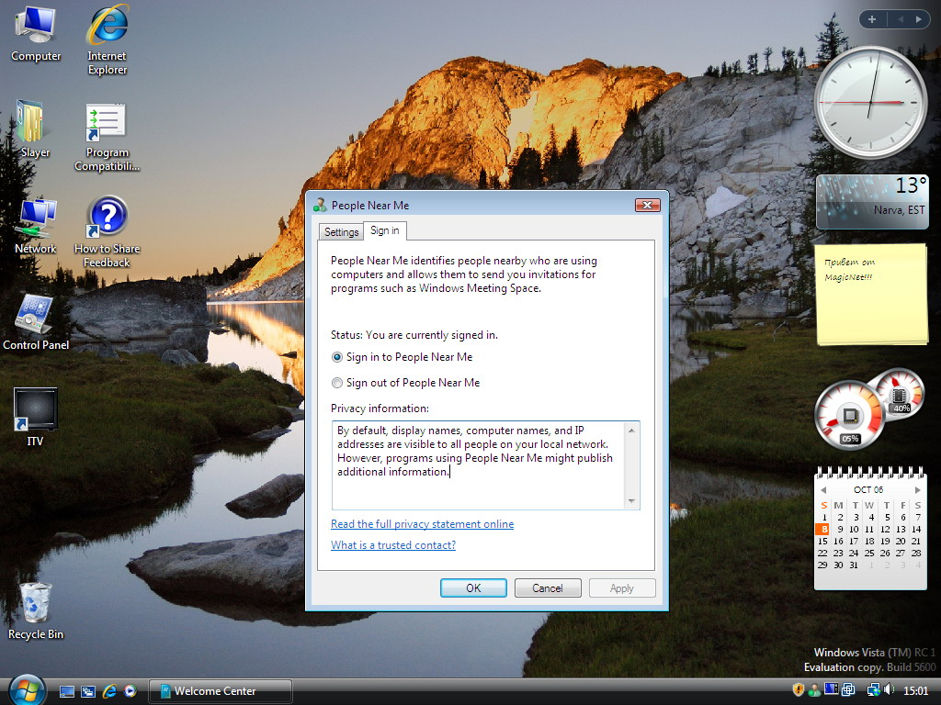The height and width of the screenshot is (705, 941).
Task: Click the Windows Start orb
Action: click(27, 689)
